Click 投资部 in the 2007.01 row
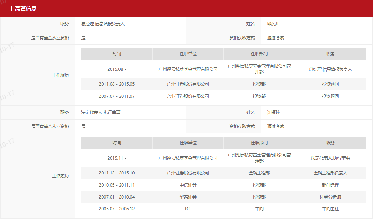Image resolution: width=373 pixels, height=219 pixels. click(259, 197)
